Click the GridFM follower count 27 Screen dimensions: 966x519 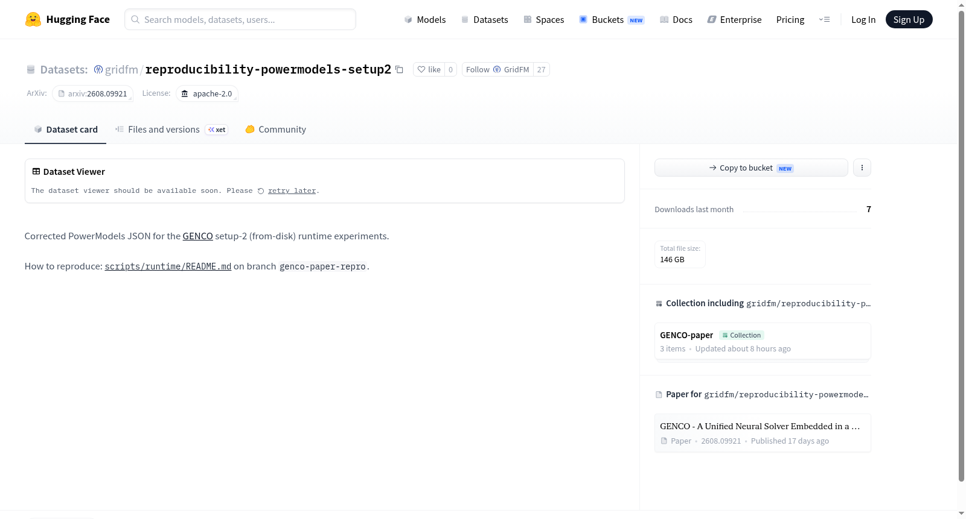click(x=542, y=69)
